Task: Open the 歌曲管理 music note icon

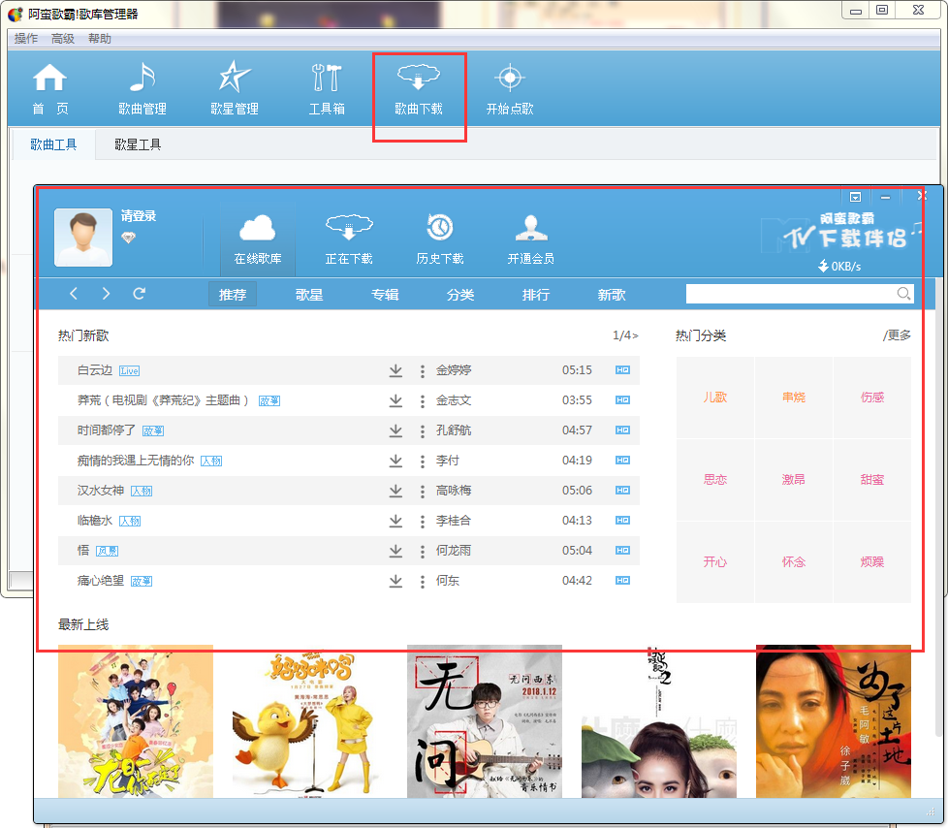Action: (x=142, y=79)
